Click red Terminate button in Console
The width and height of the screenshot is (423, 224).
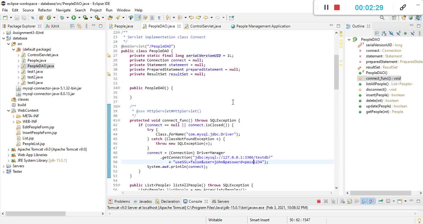[319, 201]
